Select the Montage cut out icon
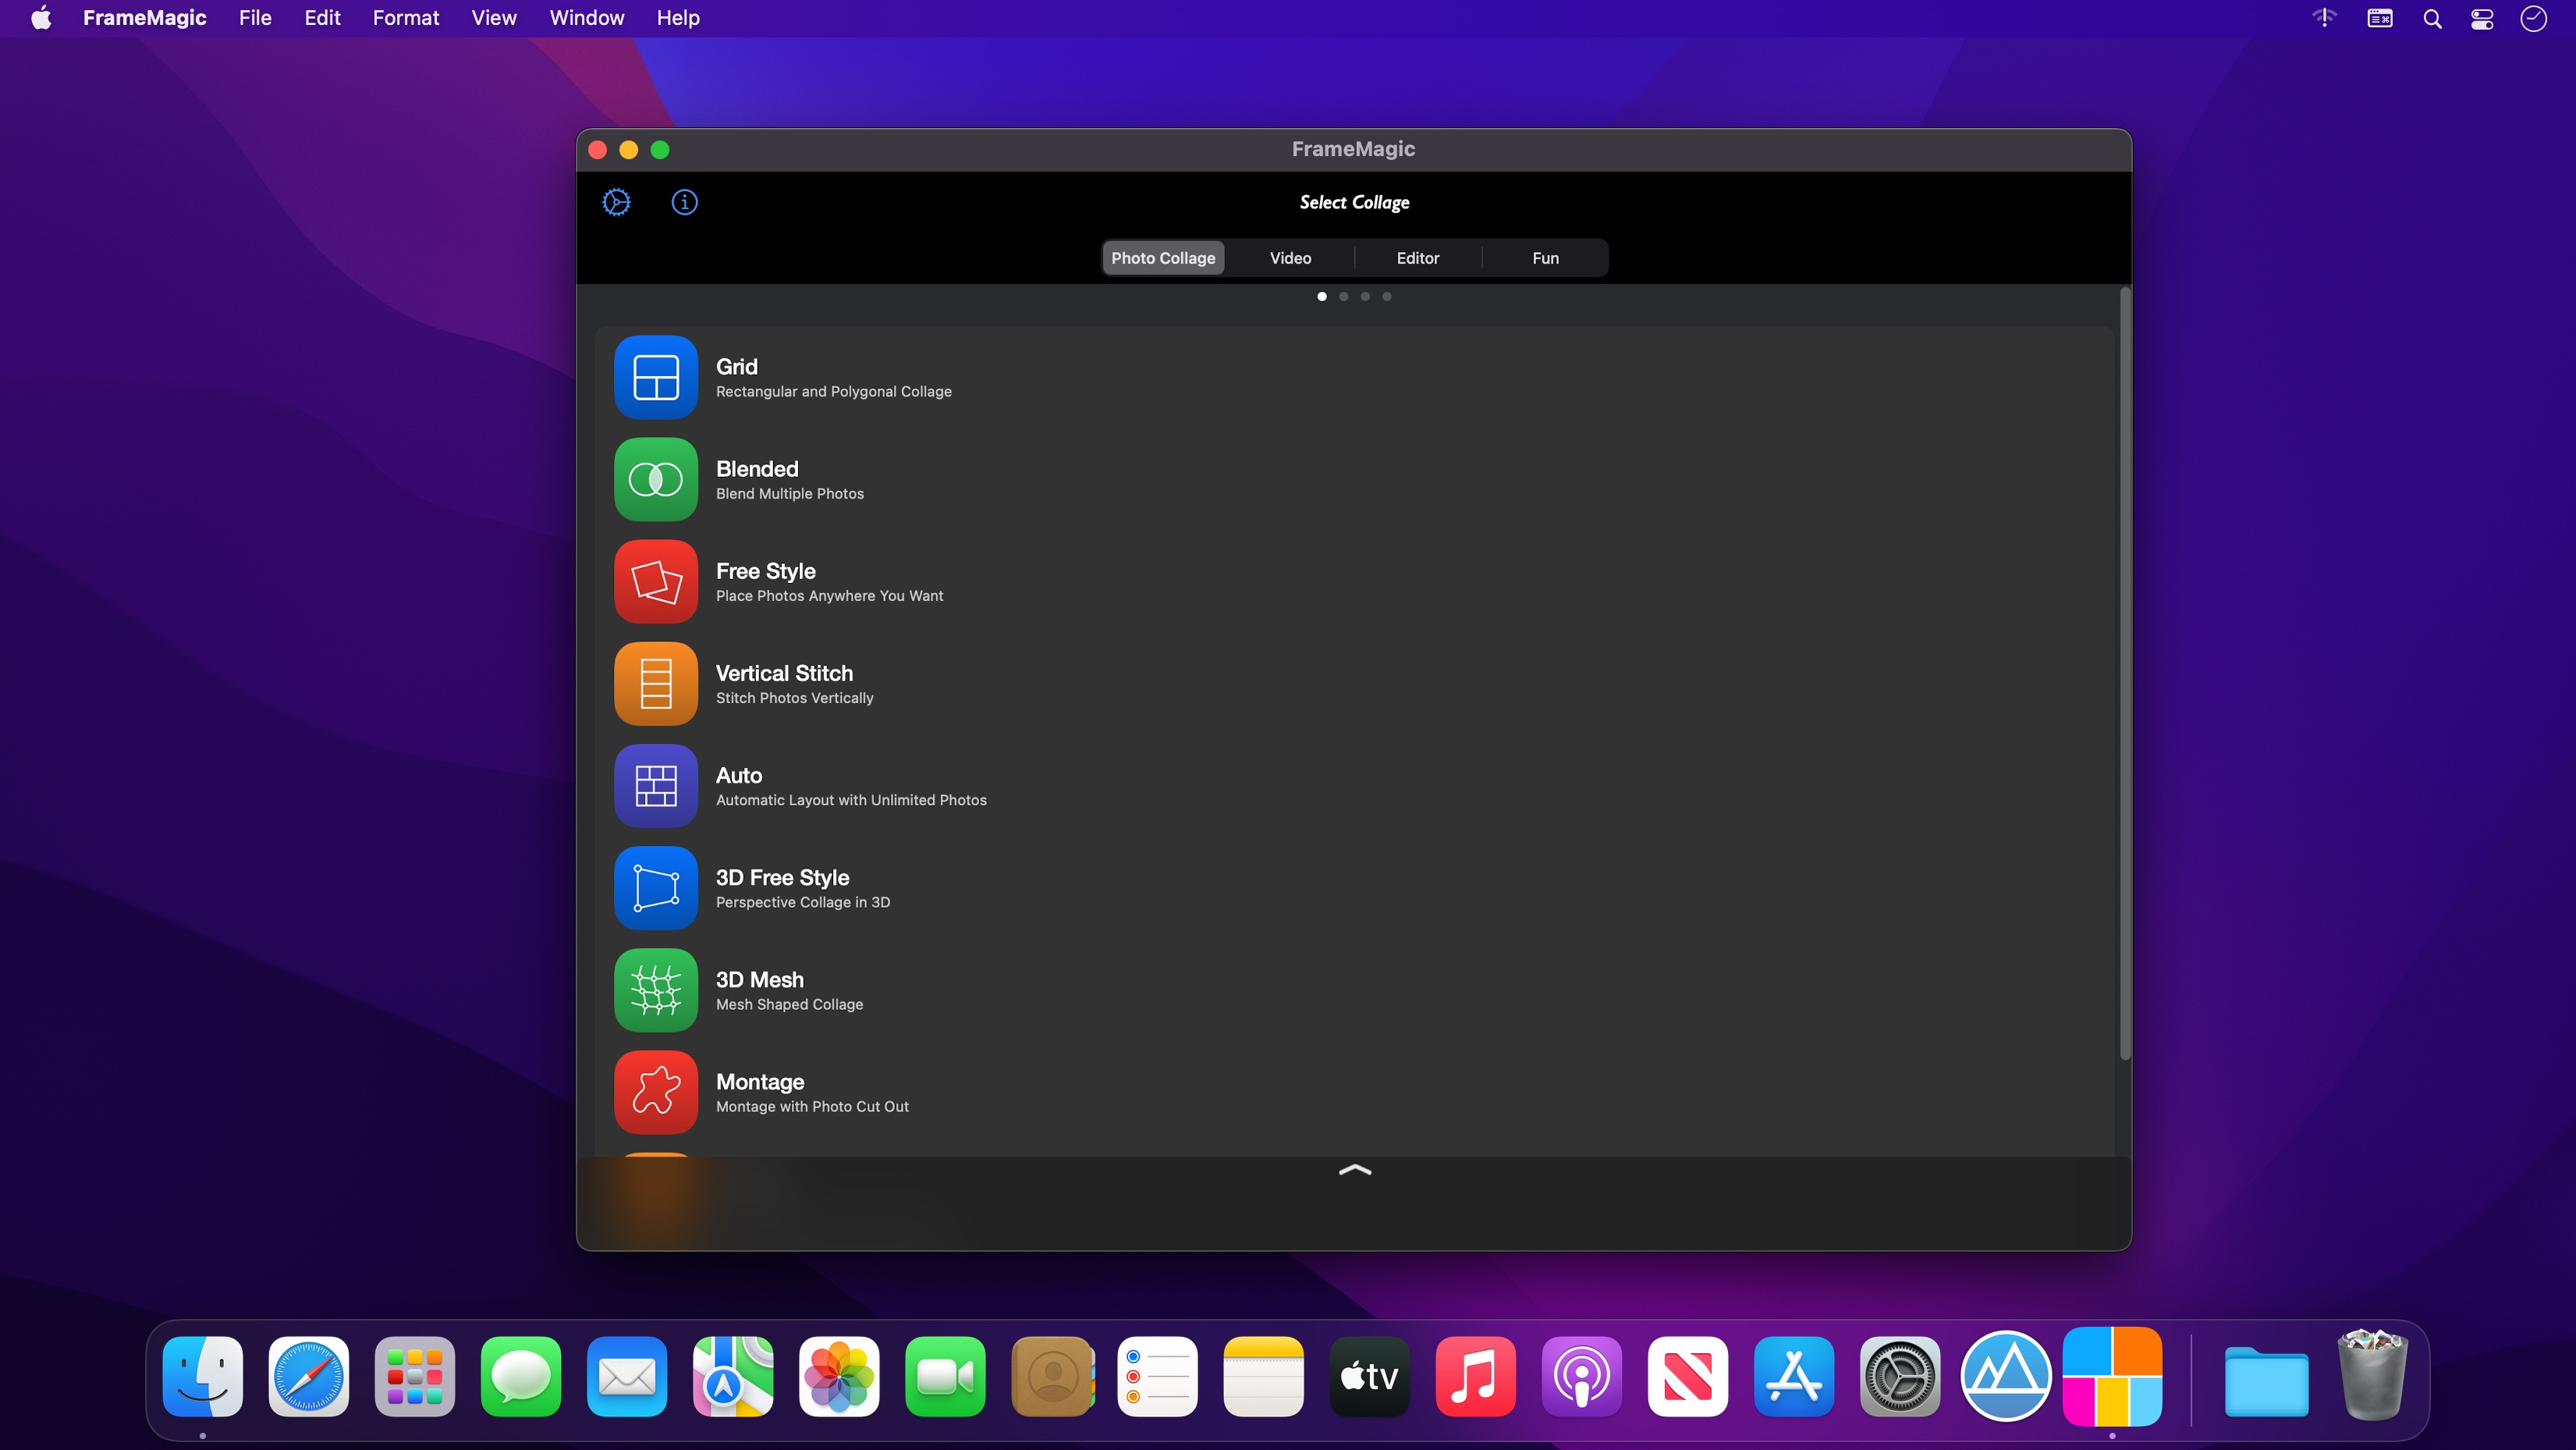This screenshot has width=2576, height=1450. point(656,1092)
